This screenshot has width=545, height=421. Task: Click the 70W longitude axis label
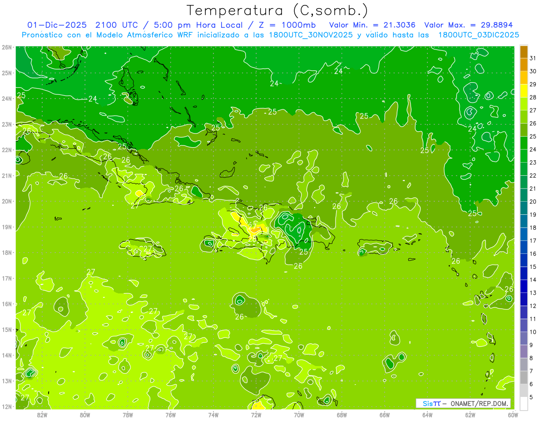[299, 414]
